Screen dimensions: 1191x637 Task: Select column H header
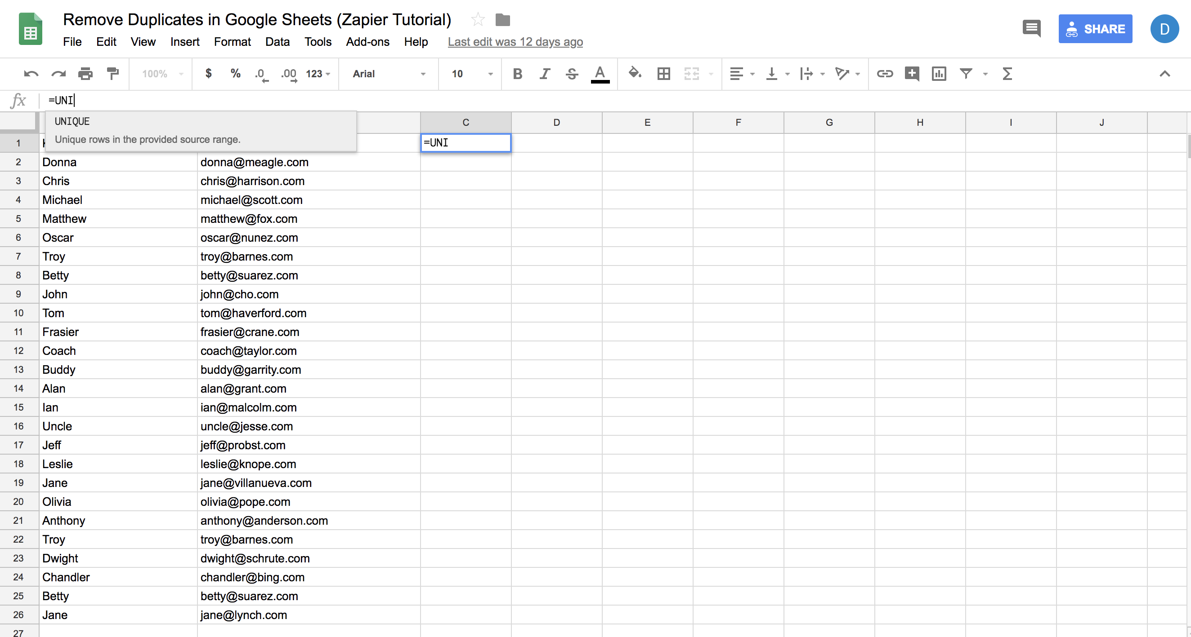click(920, 122)
